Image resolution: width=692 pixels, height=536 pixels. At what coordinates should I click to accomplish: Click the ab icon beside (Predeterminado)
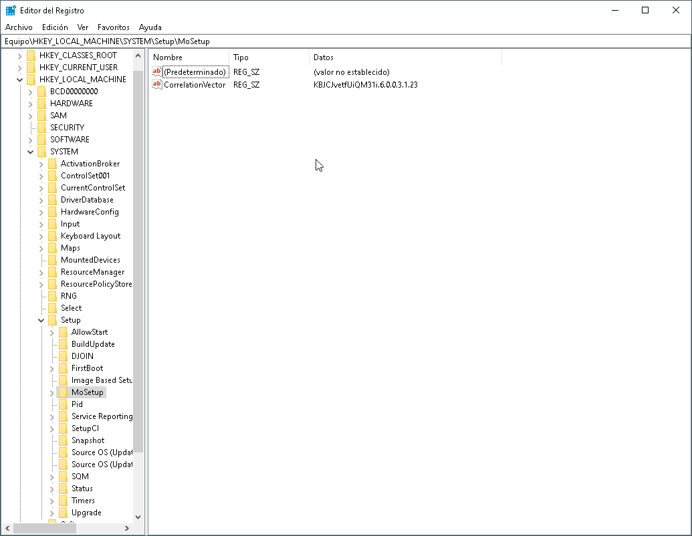coord(157,72)
